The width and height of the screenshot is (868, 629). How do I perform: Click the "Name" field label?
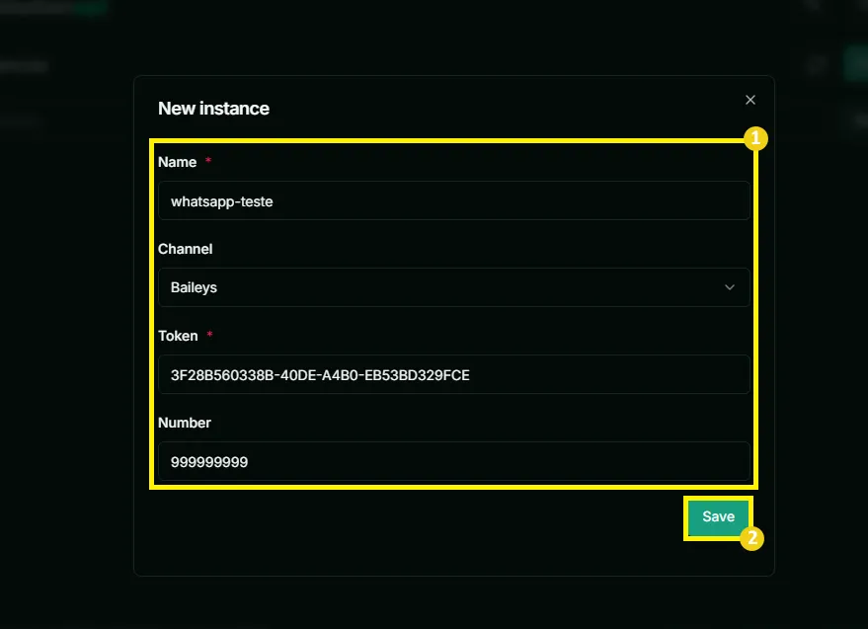click(x=177, y=162)
